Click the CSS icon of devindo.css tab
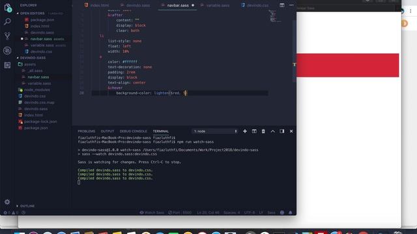This screenshot has height=234, width=417. tap(243, 5)
